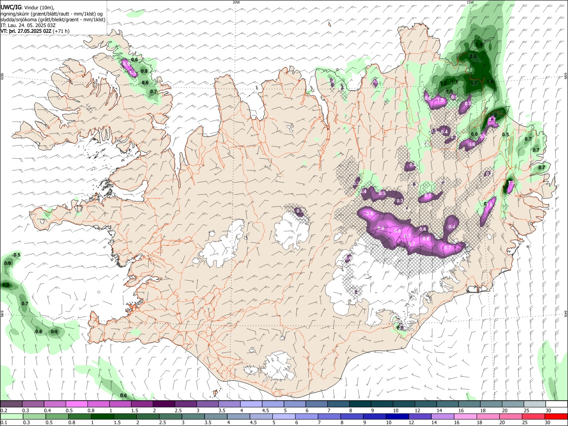This screenshot has width=568, height=426.
Task: Click the white glacier on the south coast
Action: 277,366
